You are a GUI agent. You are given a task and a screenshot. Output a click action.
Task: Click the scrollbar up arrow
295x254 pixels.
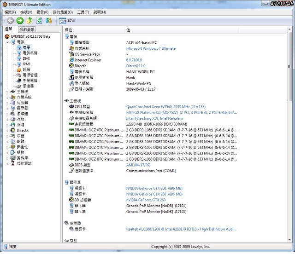pyautogui.click(x=289, y=29)
